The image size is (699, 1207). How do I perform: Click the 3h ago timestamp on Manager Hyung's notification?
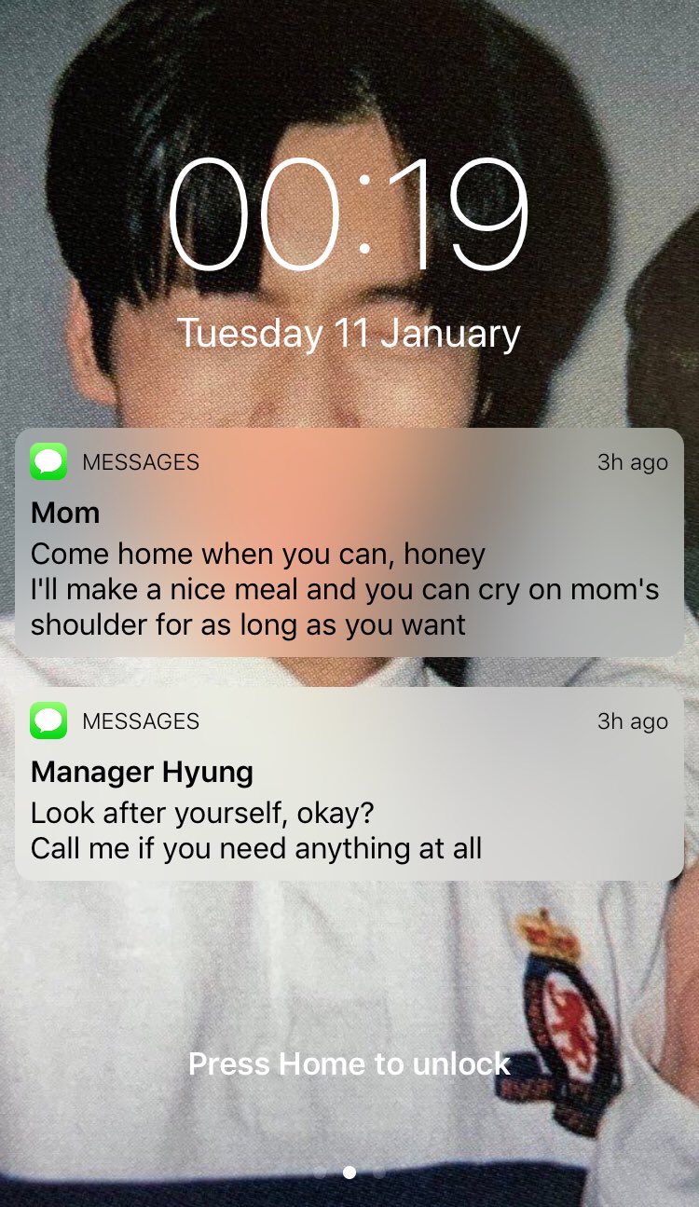pyautogui.click(x=633, y=721)
